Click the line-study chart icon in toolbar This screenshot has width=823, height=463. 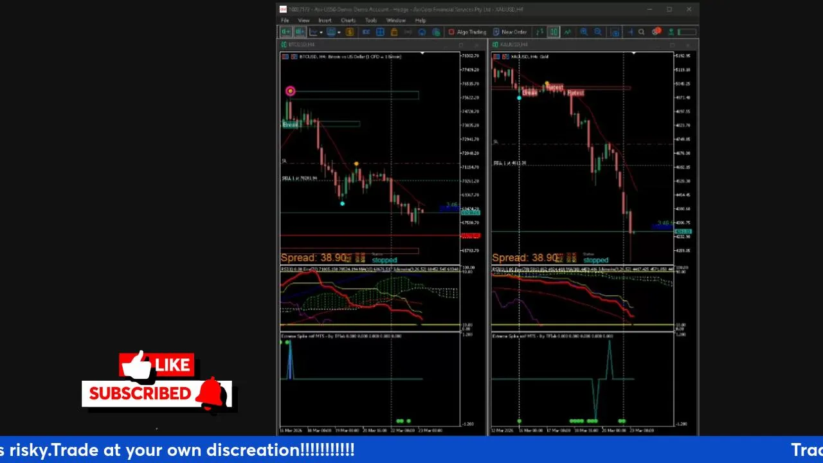[313, 32]
